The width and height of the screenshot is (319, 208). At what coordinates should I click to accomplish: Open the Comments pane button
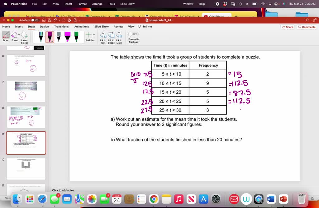(307, 27)
